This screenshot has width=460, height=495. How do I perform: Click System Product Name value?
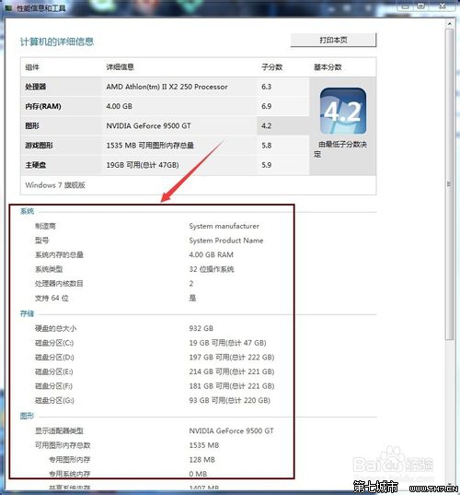click(x=226, y=241)
